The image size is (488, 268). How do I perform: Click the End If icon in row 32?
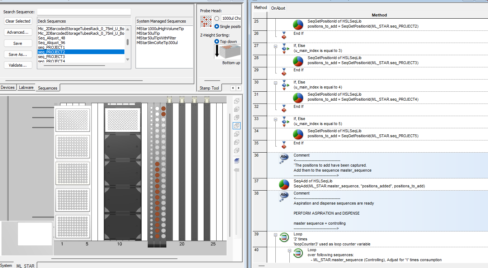click(284, 108)
